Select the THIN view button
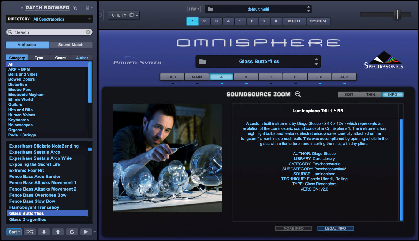This screenshot has height=241, width=419. tap(371, 95)
